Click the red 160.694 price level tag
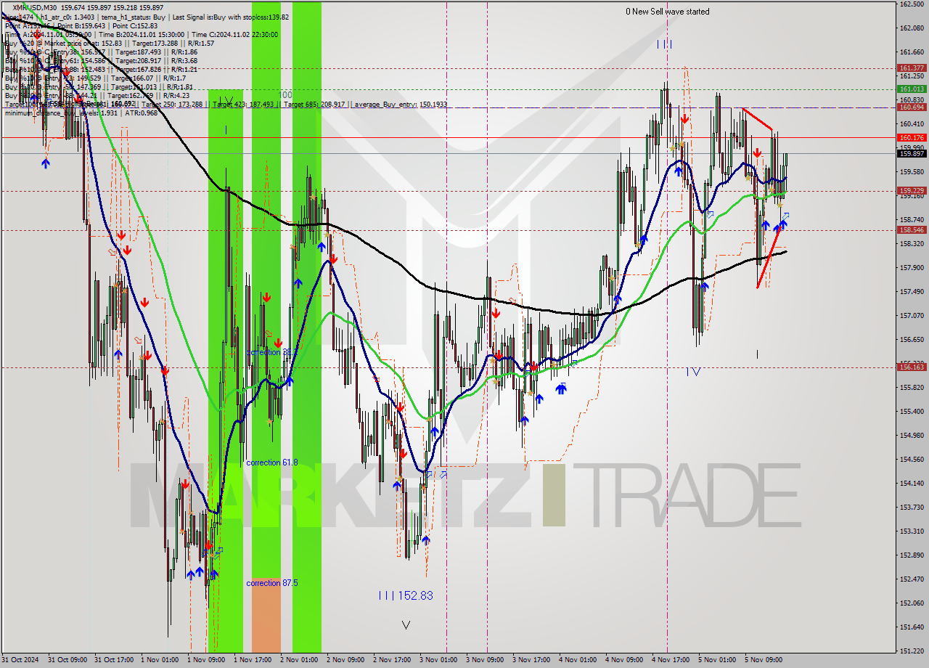 (x=912, y=107)
